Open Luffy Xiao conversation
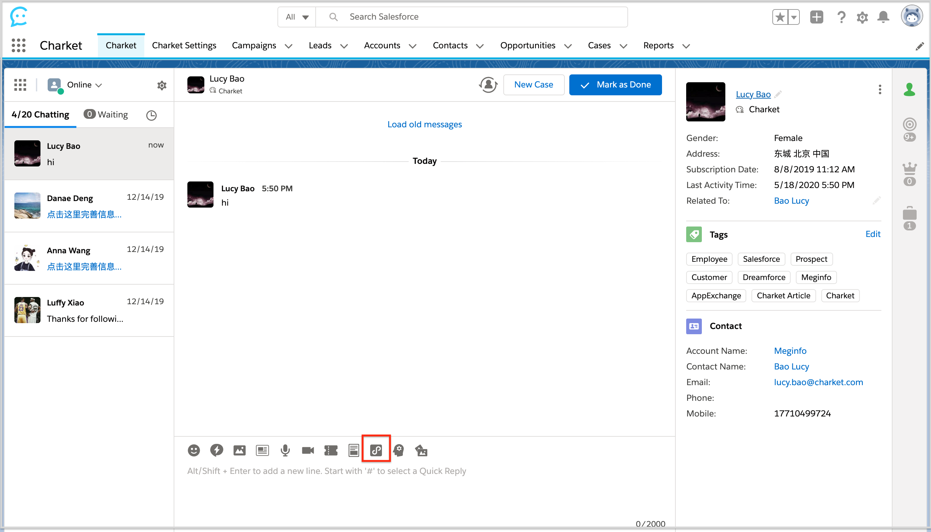Image resolution: width=931 pixels, height=532 pixels. tap(89, 311)
